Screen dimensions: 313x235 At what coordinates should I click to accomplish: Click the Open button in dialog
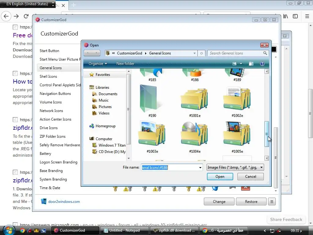pos(220,177)
